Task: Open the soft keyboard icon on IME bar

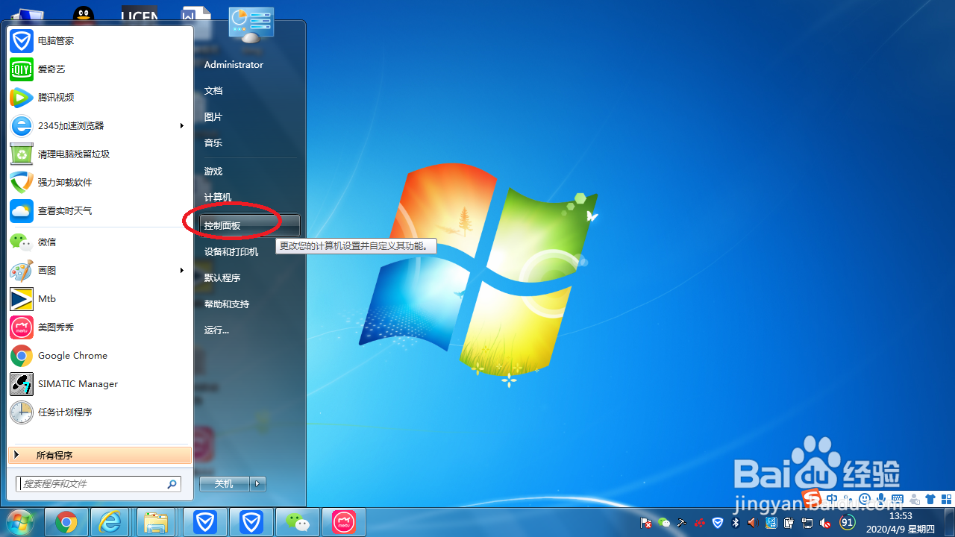Action: click(898, 499)
